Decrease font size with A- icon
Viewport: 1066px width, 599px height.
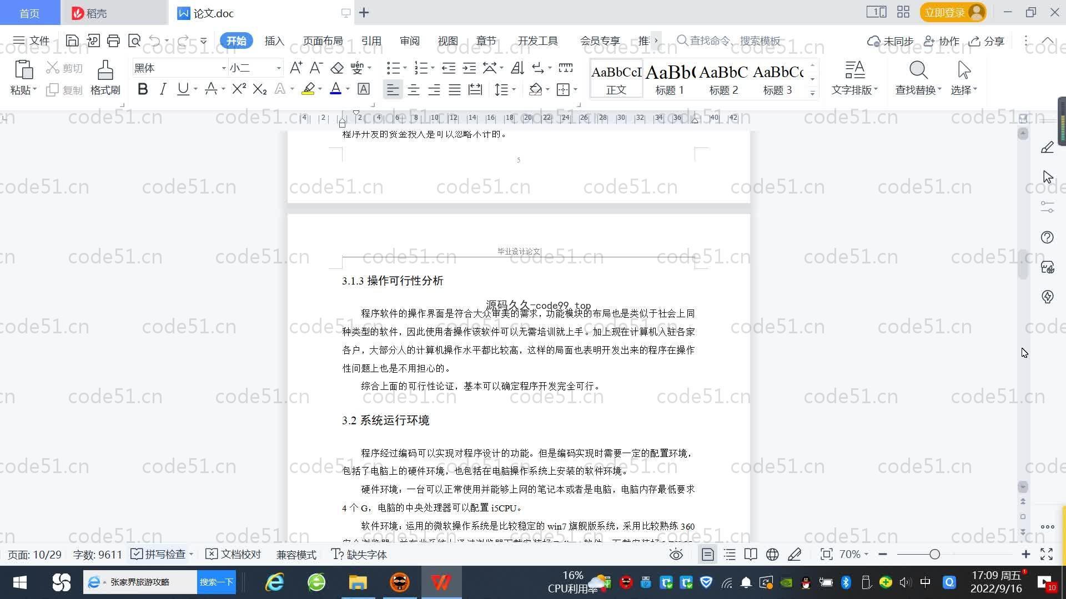(x=316, y=68)
